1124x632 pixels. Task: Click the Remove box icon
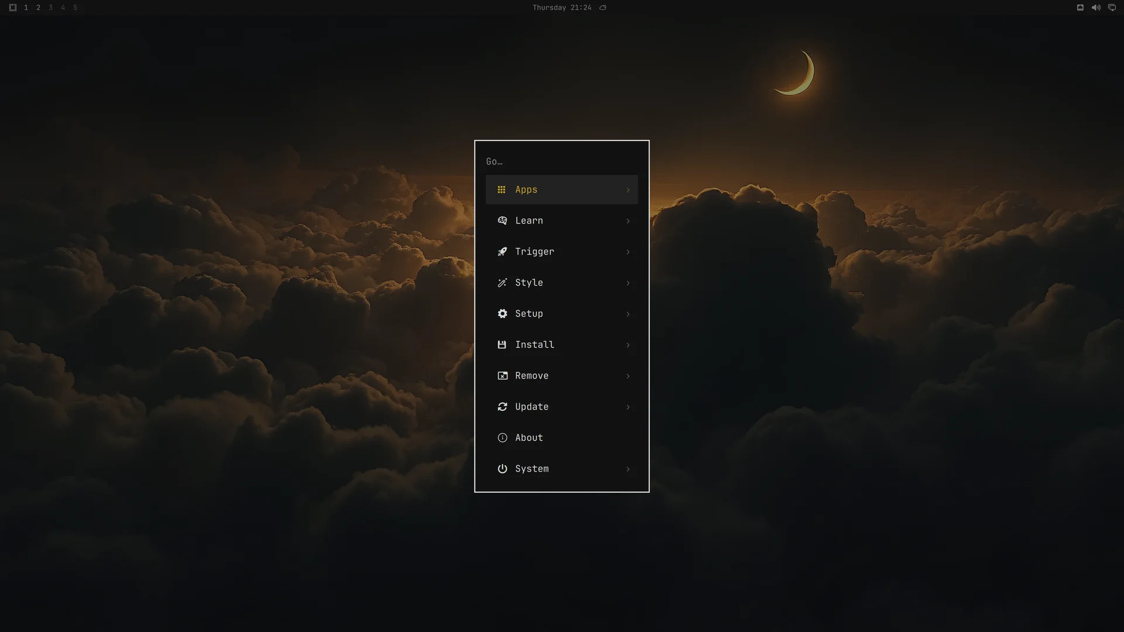[x=502, y=376]
